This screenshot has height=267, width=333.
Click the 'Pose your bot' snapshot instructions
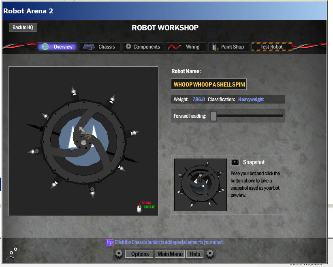tap(255, 184)
